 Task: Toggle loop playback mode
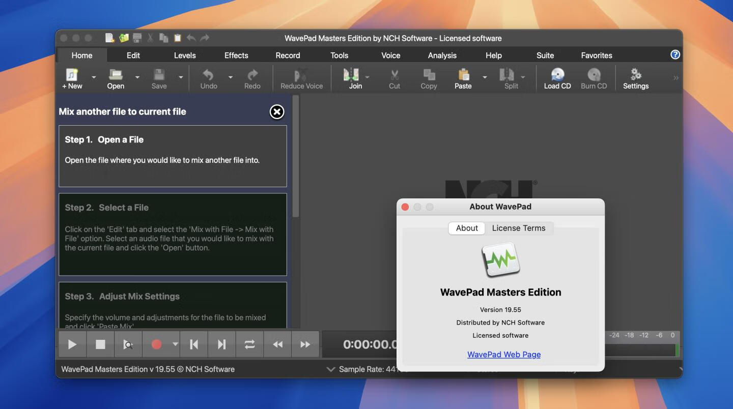point(249,344)
